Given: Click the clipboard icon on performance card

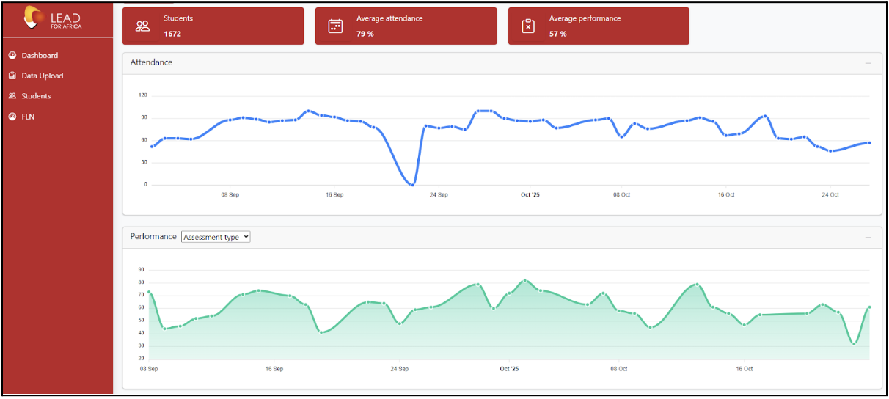Looking at the screenshot, I should coord(528,26).
